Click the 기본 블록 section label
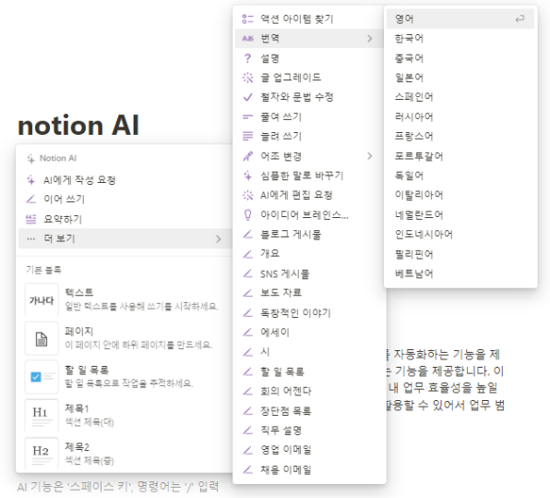 click(x=43, y=270)
